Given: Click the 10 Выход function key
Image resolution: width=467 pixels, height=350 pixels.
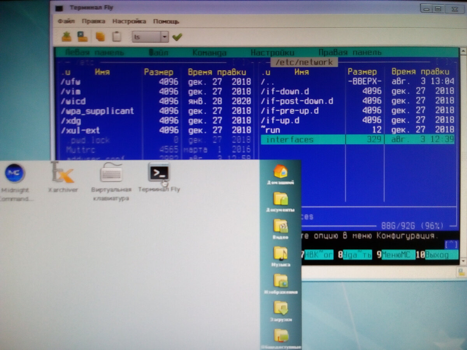Looking at the screenshot, I should click(x=437, y=255).
